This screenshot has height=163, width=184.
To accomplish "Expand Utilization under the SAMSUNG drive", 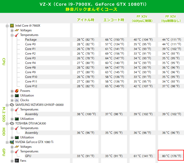I will (12, 119).
